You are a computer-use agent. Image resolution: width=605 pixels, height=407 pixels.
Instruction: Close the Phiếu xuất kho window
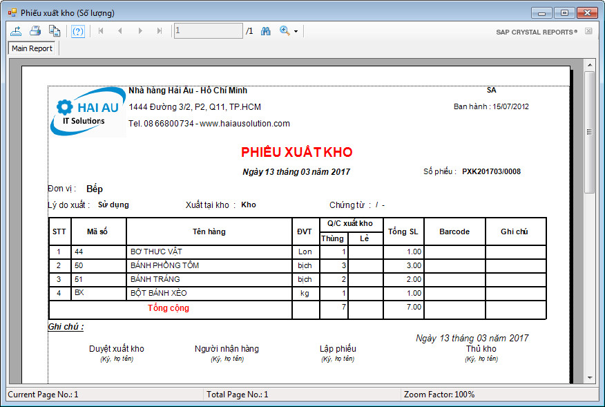coord(587,12)
